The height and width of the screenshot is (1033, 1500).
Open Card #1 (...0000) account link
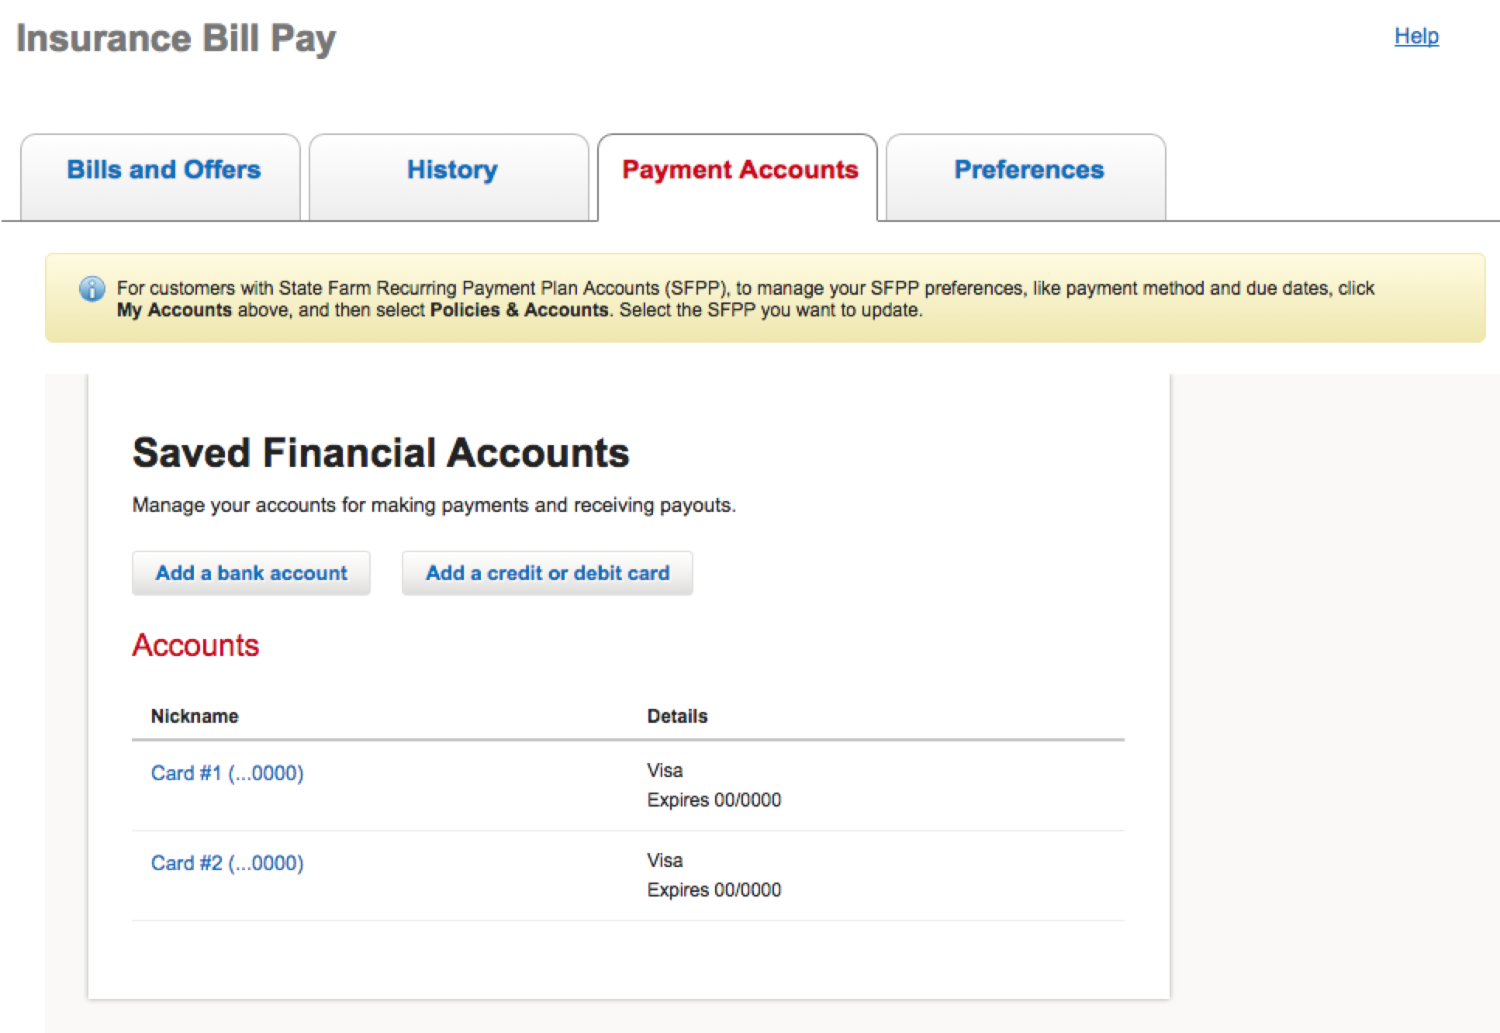[227, 773]
